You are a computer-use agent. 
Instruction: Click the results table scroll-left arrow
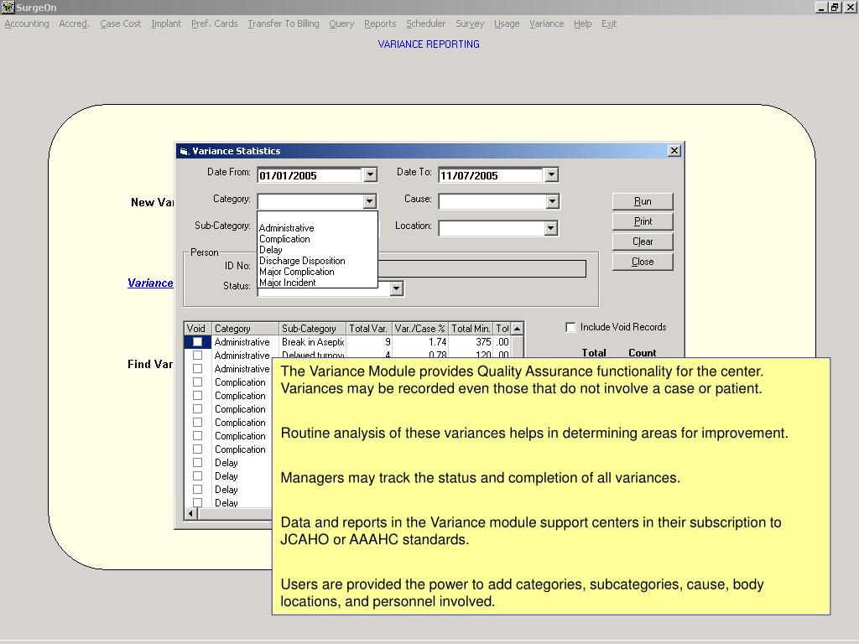coord(190,514)
